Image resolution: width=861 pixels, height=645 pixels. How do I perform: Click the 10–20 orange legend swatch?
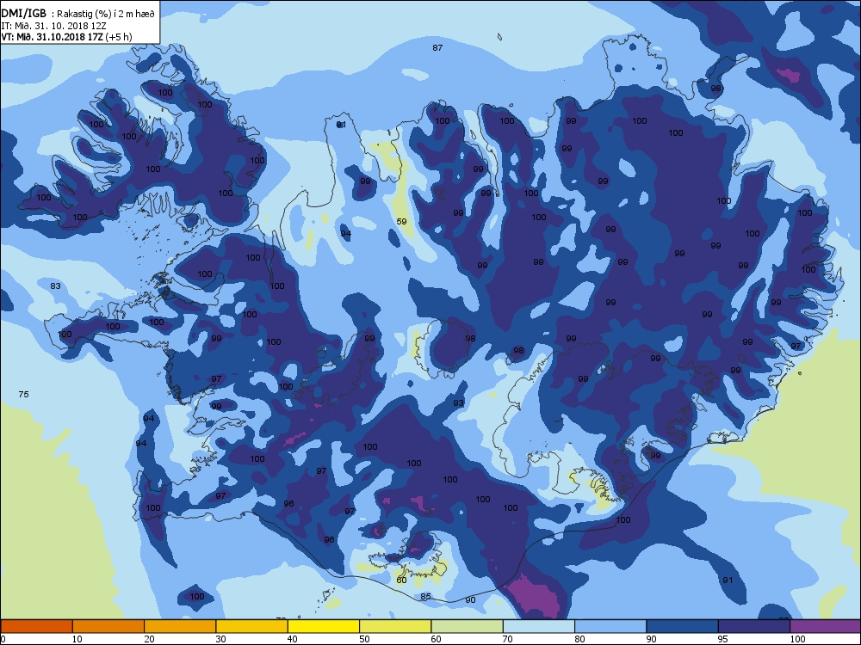point(108,626)
